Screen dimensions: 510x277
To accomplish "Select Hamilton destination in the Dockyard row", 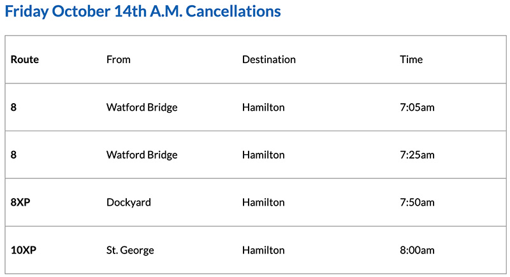I will [263, 202].
